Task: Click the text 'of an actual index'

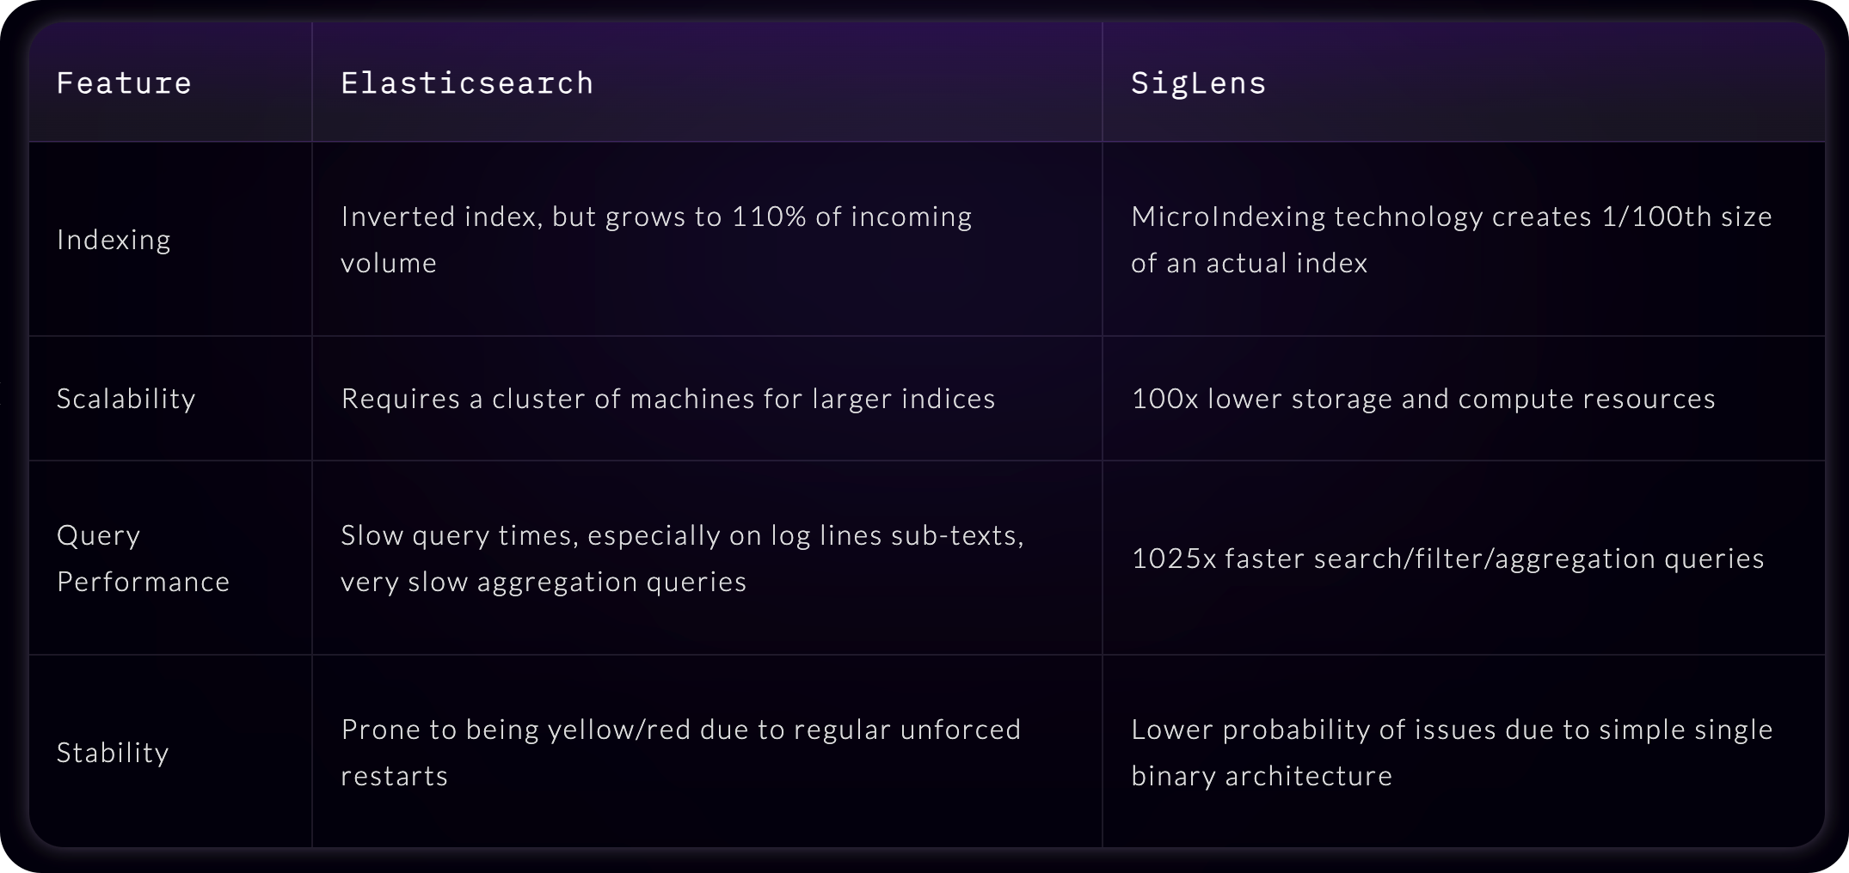Action: click(1249, 263)
